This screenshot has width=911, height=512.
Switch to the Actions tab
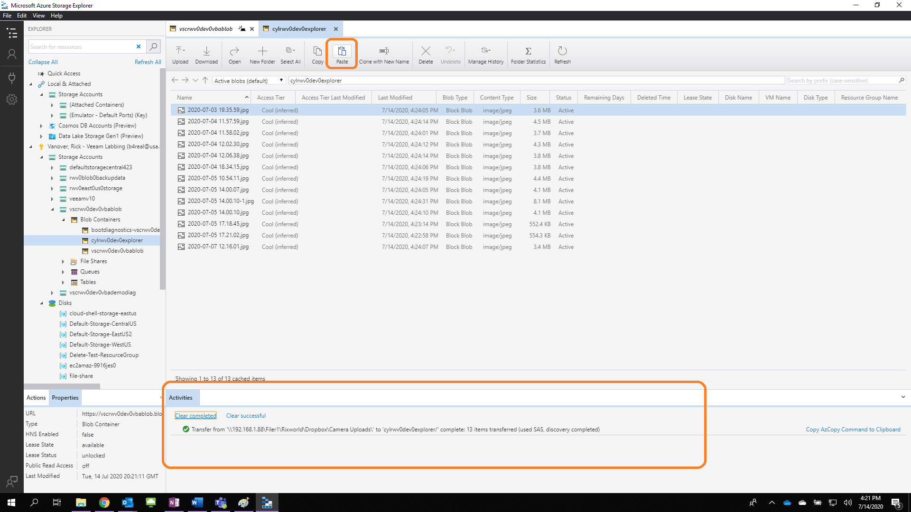click(x=36, y=398)
